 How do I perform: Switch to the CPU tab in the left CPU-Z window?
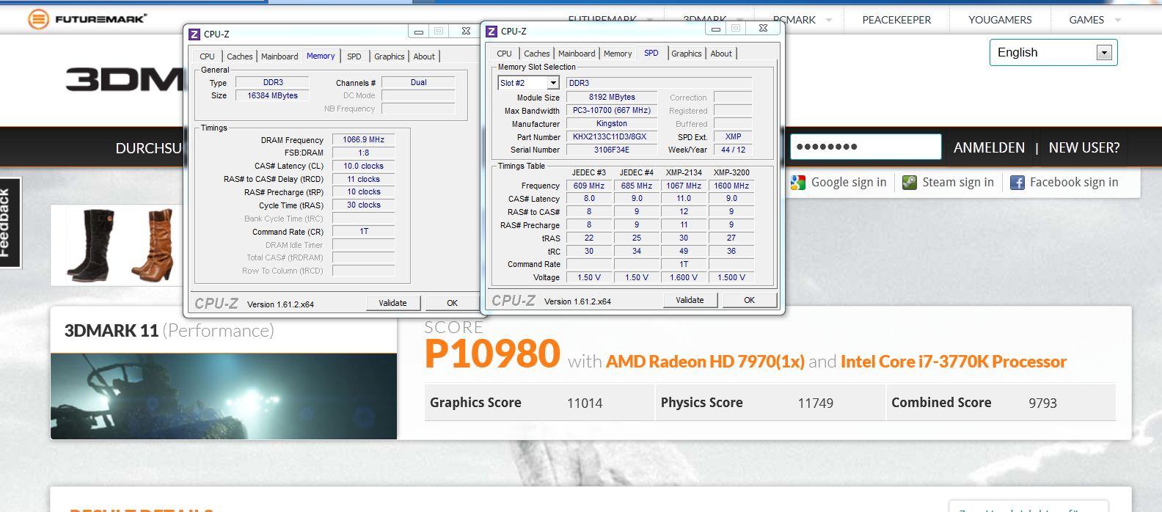[208, 56]
